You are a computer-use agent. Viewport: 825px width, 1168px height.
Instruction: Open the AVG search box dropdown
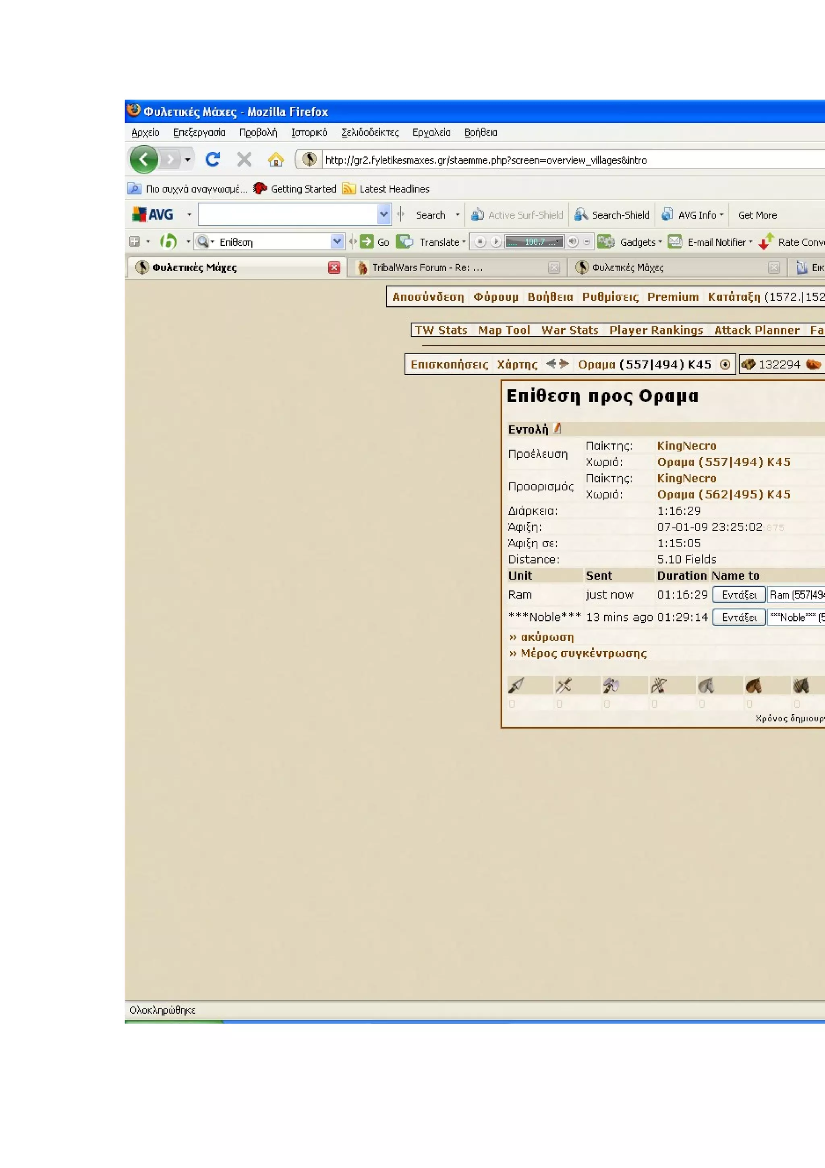coord(384,215)
